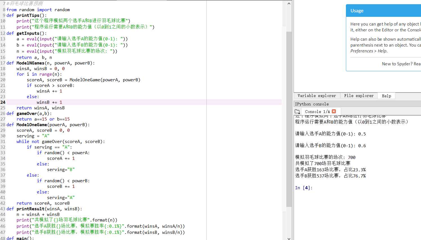Click the "return scoreA, scoreB" line
Screen dimensions: 421x240
click(43, 203)
